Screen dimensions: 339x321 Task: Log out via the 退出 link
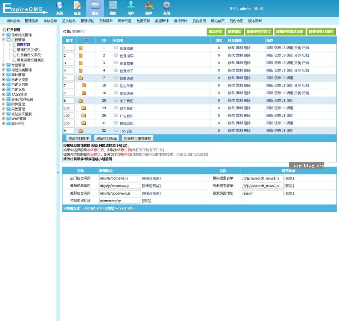pos(258,9)
